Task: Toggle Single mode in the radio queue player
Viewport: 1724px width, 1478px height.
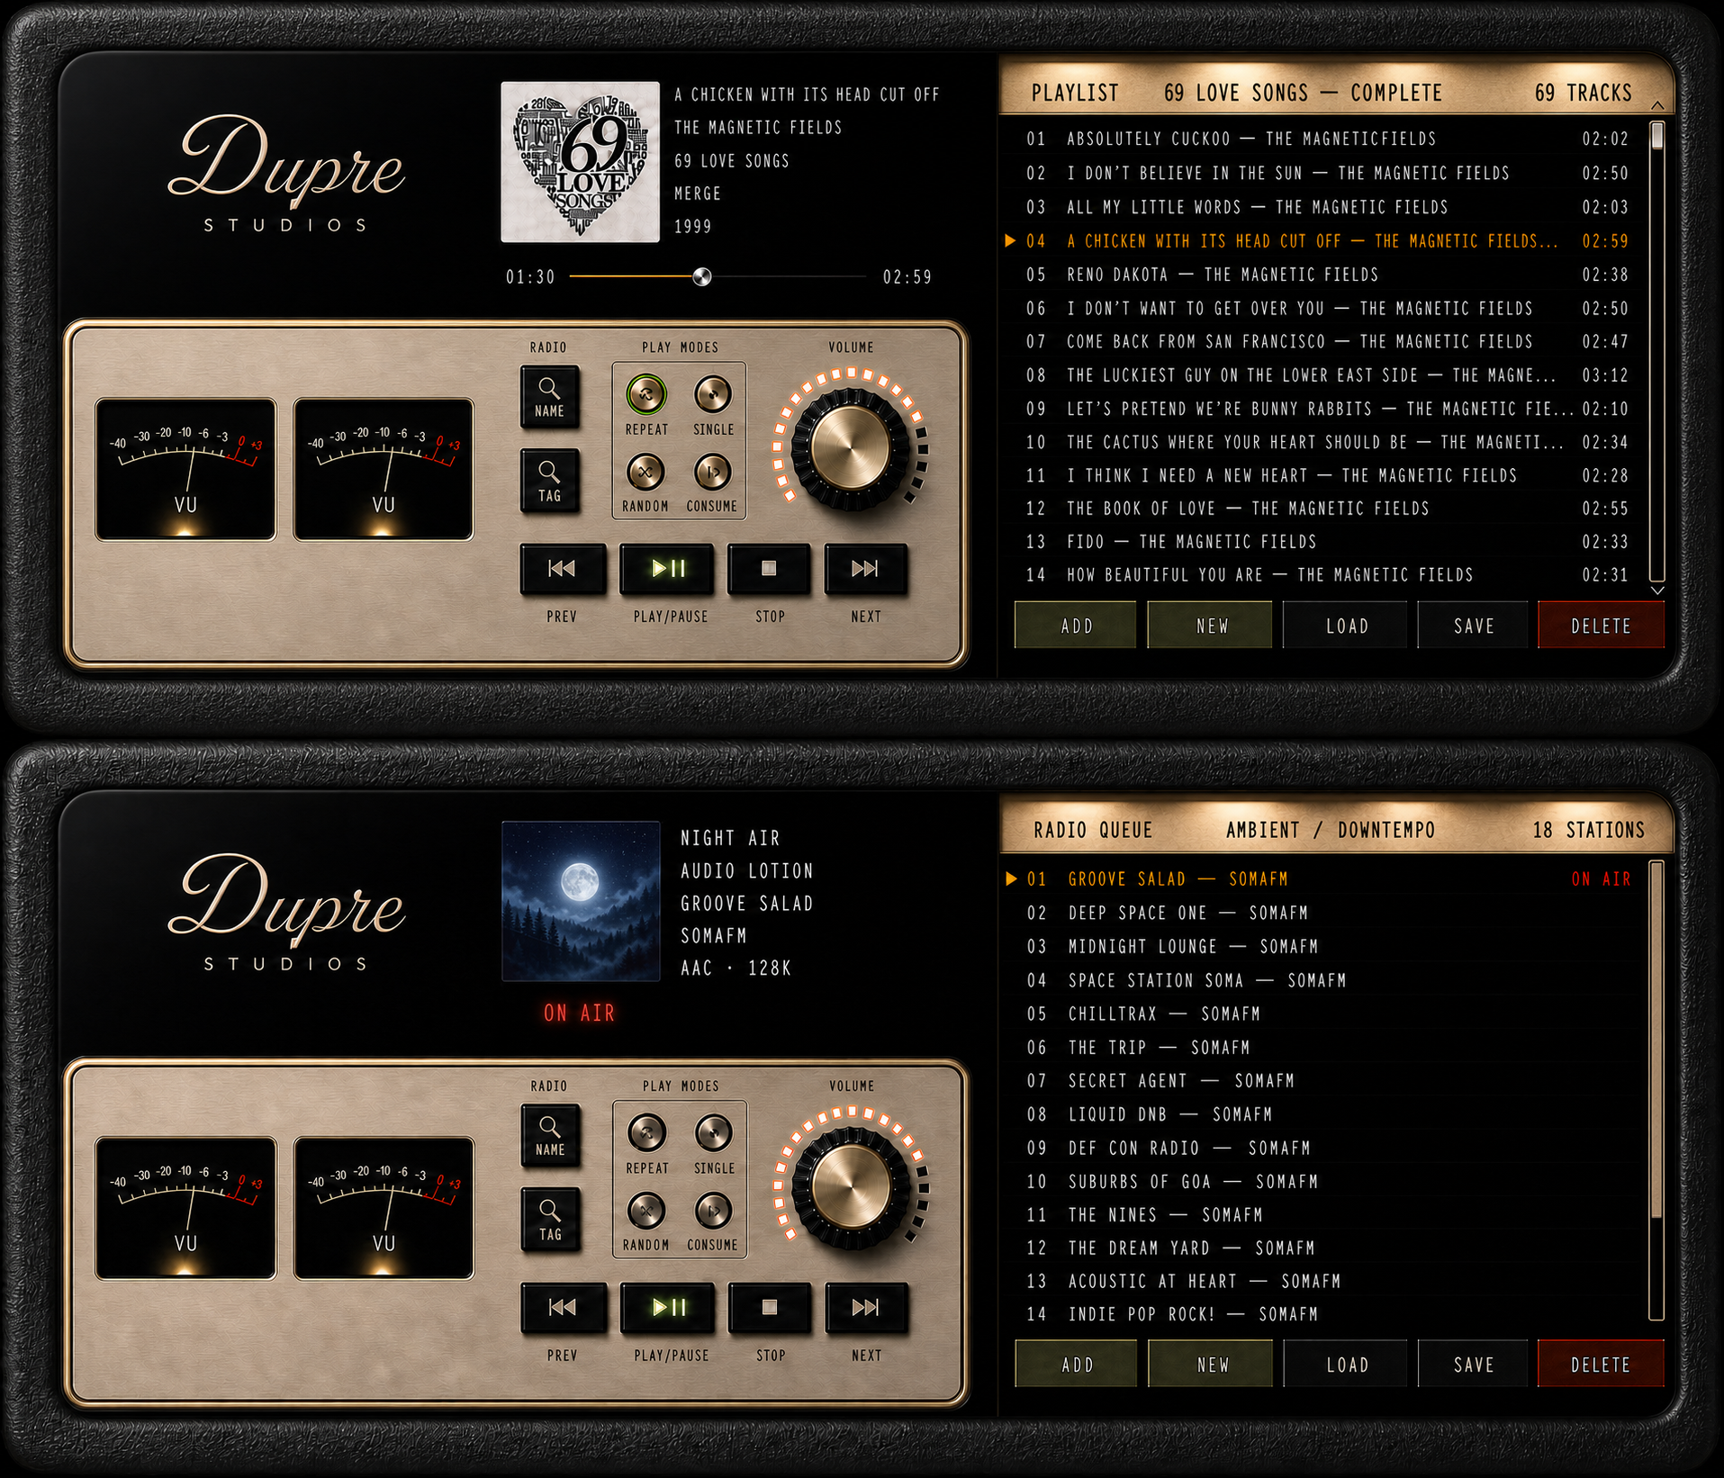Action: tap(713, 1132)
